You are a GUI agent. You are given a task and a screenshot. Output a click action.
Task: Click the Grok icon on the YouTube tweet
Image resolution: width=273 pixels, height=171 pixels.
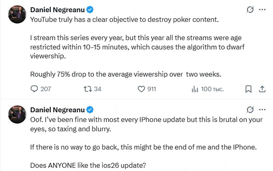(250, 10)
